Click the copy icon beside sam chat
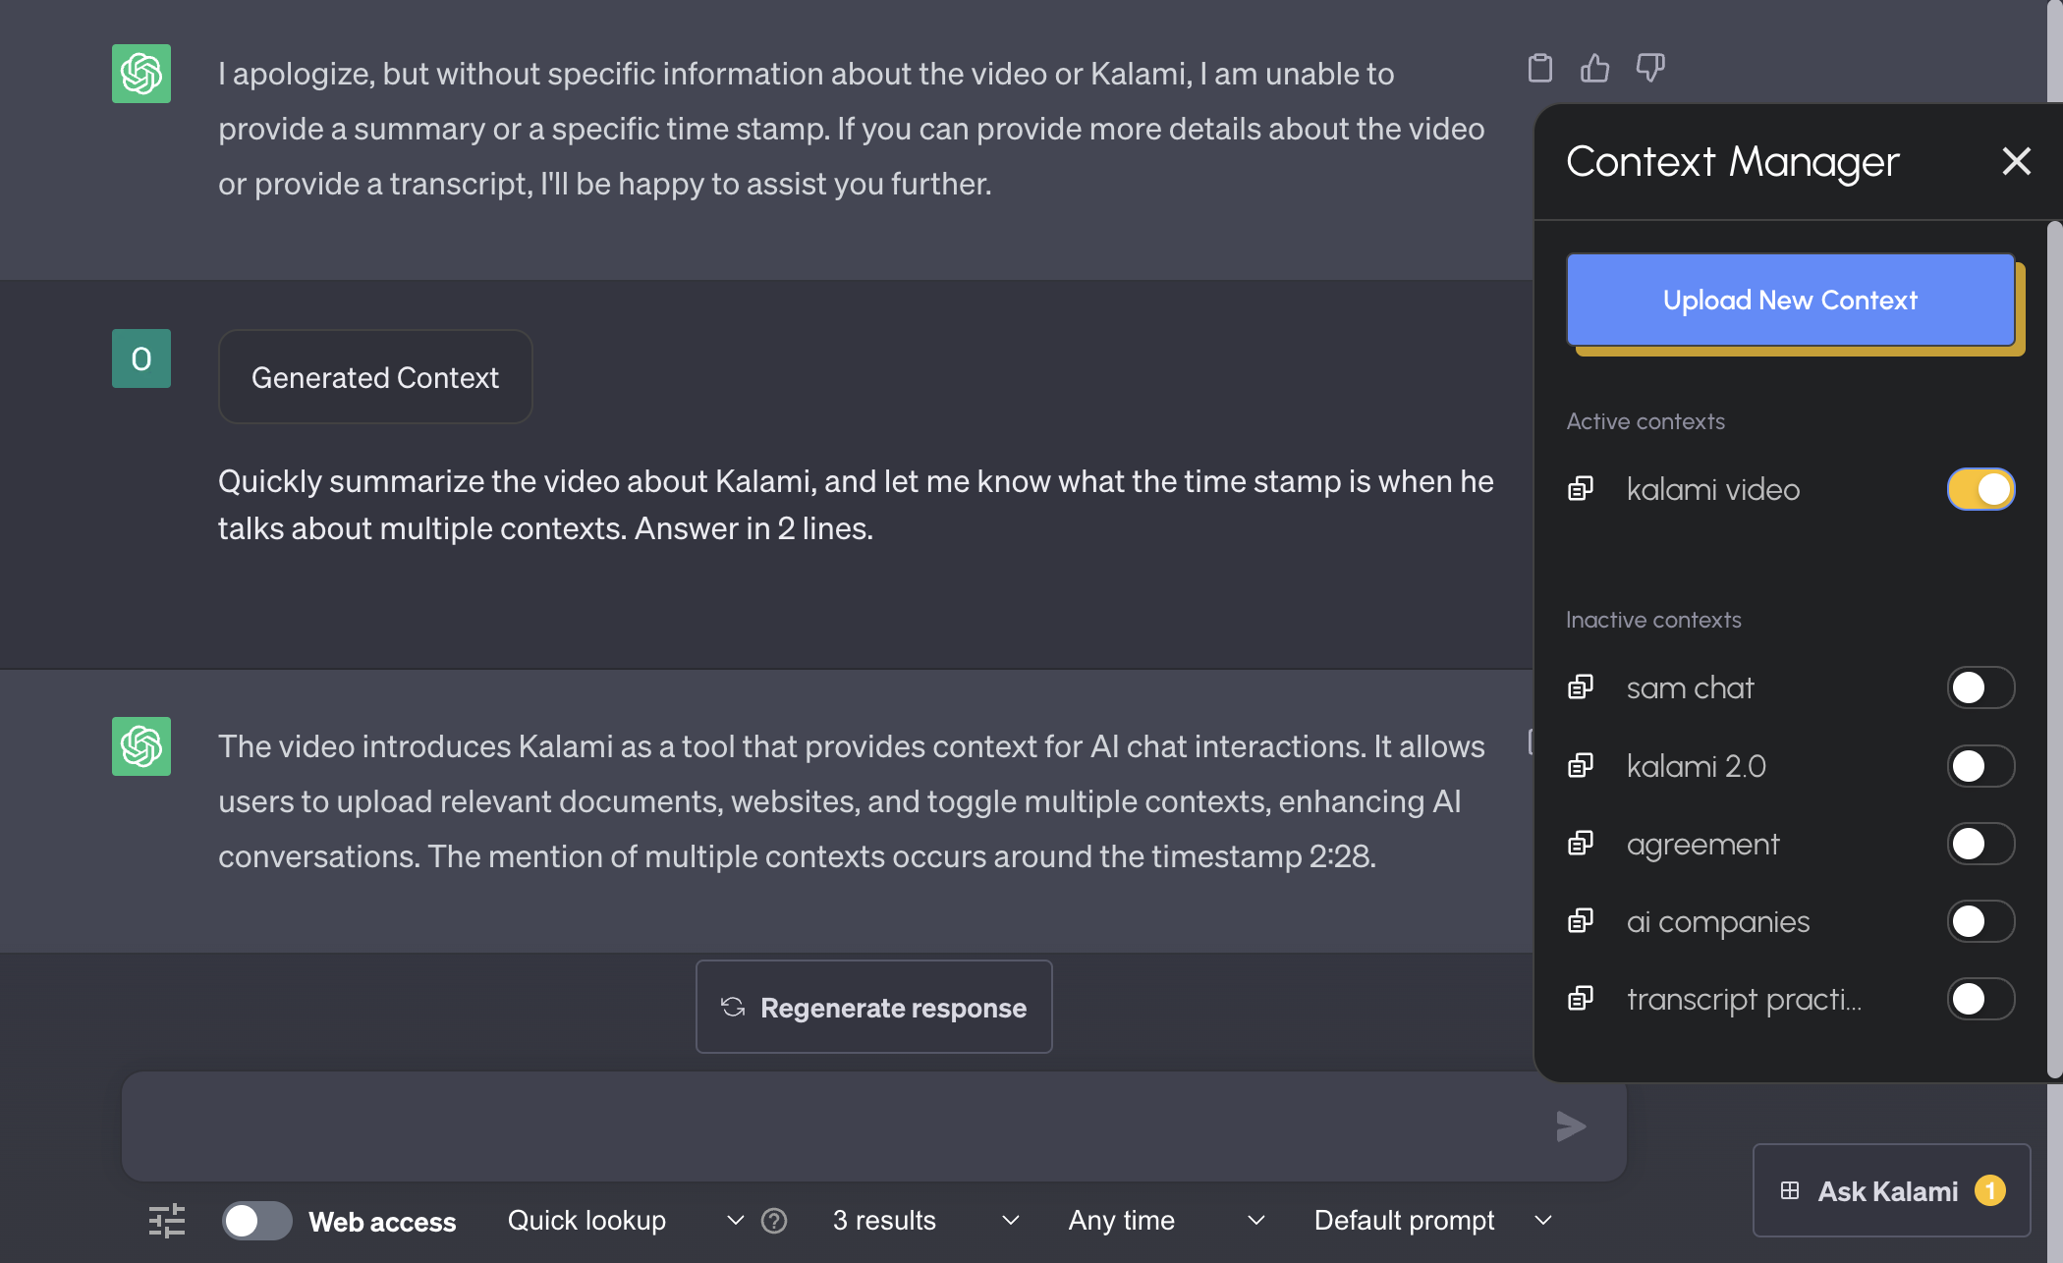Screen dimensions: 2063x1263 1580,686
